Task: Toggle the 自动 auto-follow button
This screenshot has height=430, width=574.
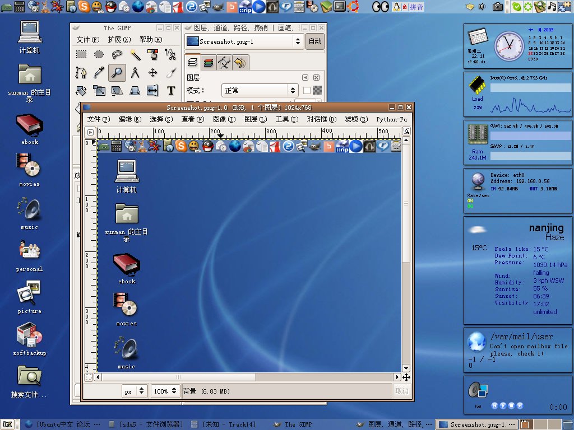Action: coord(315,41)
